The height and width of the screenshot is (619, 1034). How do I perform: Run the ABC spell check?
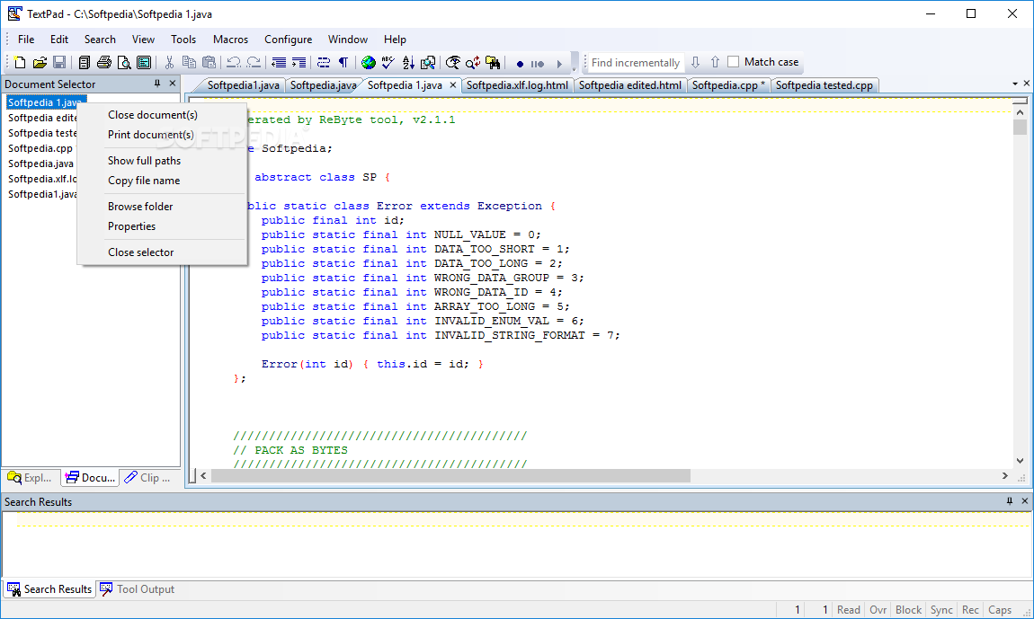[x=388, y=63]
